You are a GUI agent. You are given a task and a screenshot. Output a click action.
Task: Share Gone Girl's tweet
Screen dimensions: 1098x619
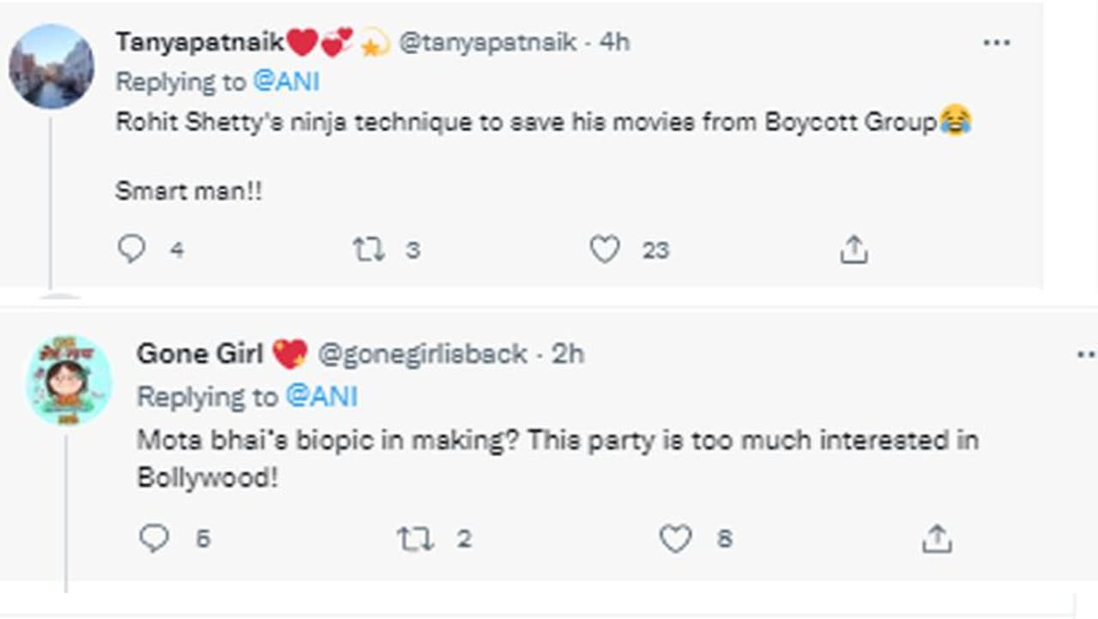click(936, 538)
